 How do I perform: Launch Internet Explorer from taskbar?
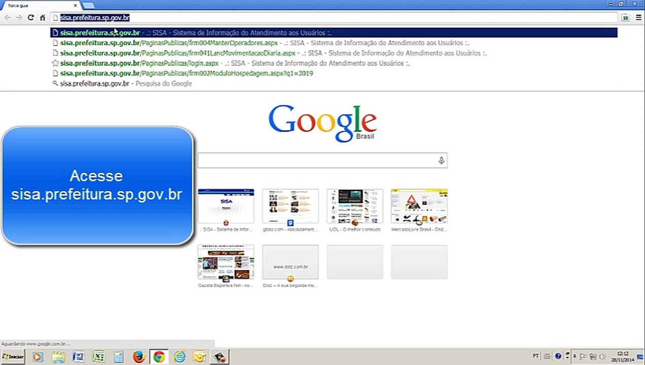pyautogui.click(x=180, y=357)
